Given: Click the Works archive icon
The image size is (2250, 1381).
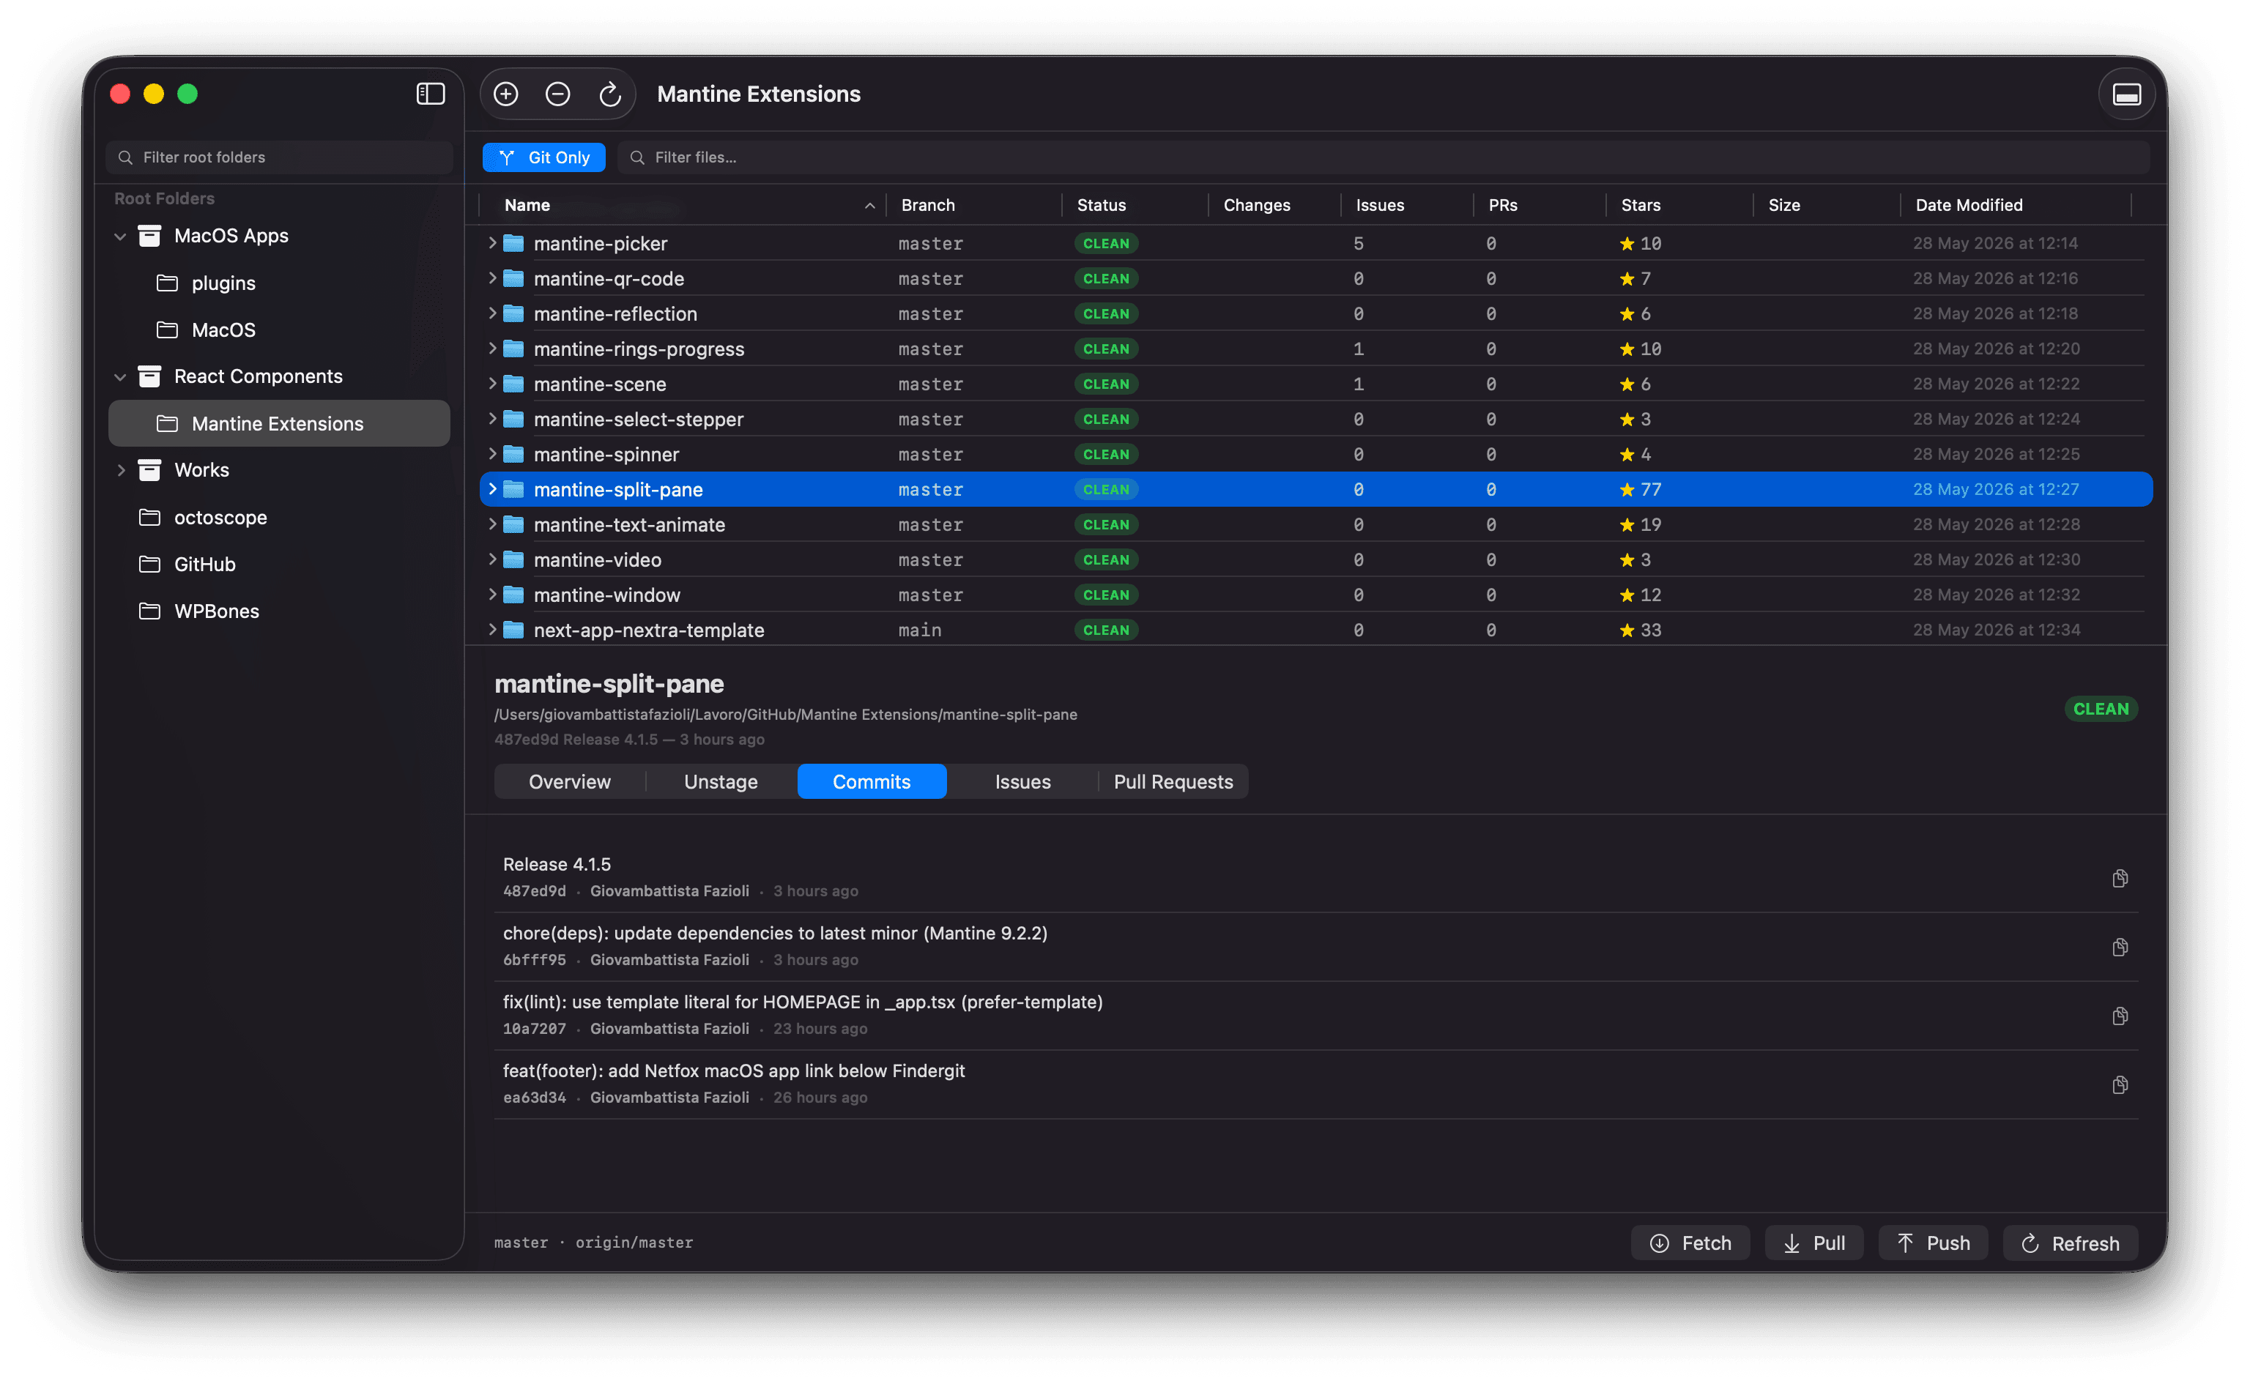Looking at the screenshot, I should pyautogui.click(x=150, y=470).
